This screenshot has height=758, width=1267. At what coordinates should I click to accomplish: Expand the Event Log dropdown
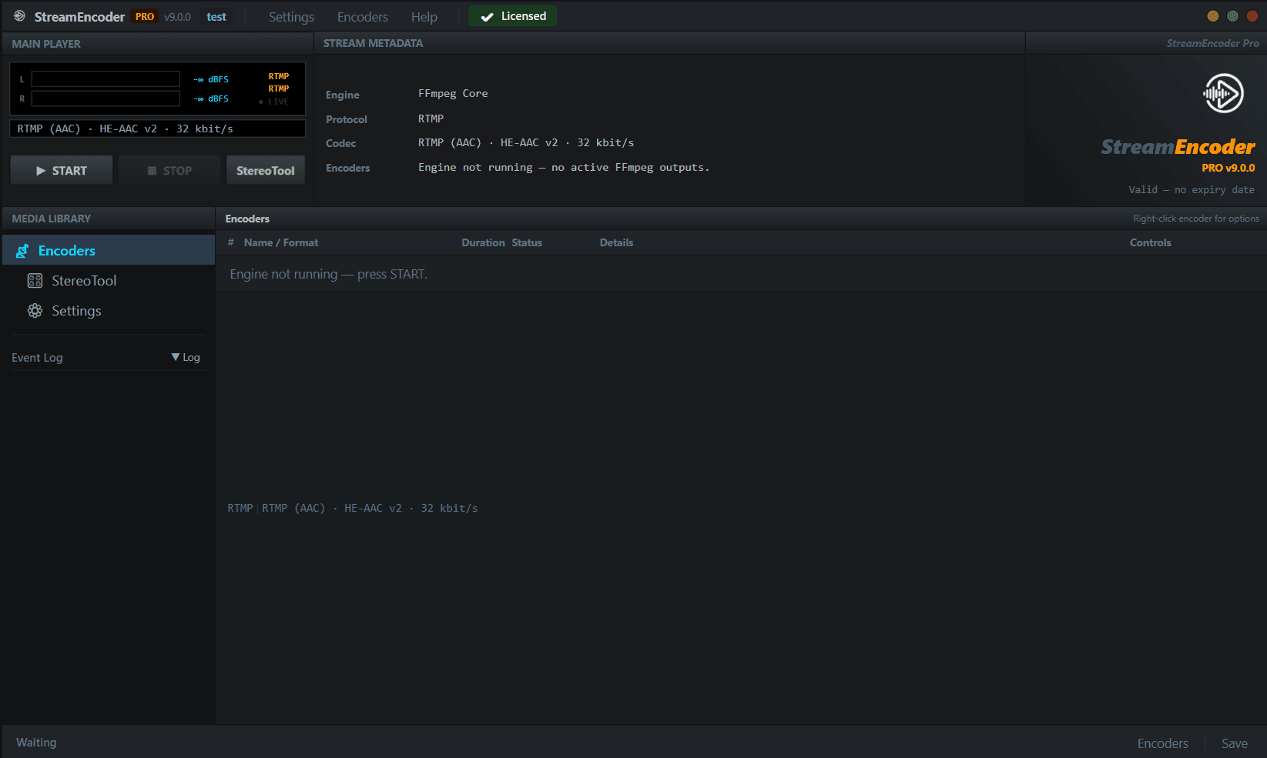tap(186, 357)
